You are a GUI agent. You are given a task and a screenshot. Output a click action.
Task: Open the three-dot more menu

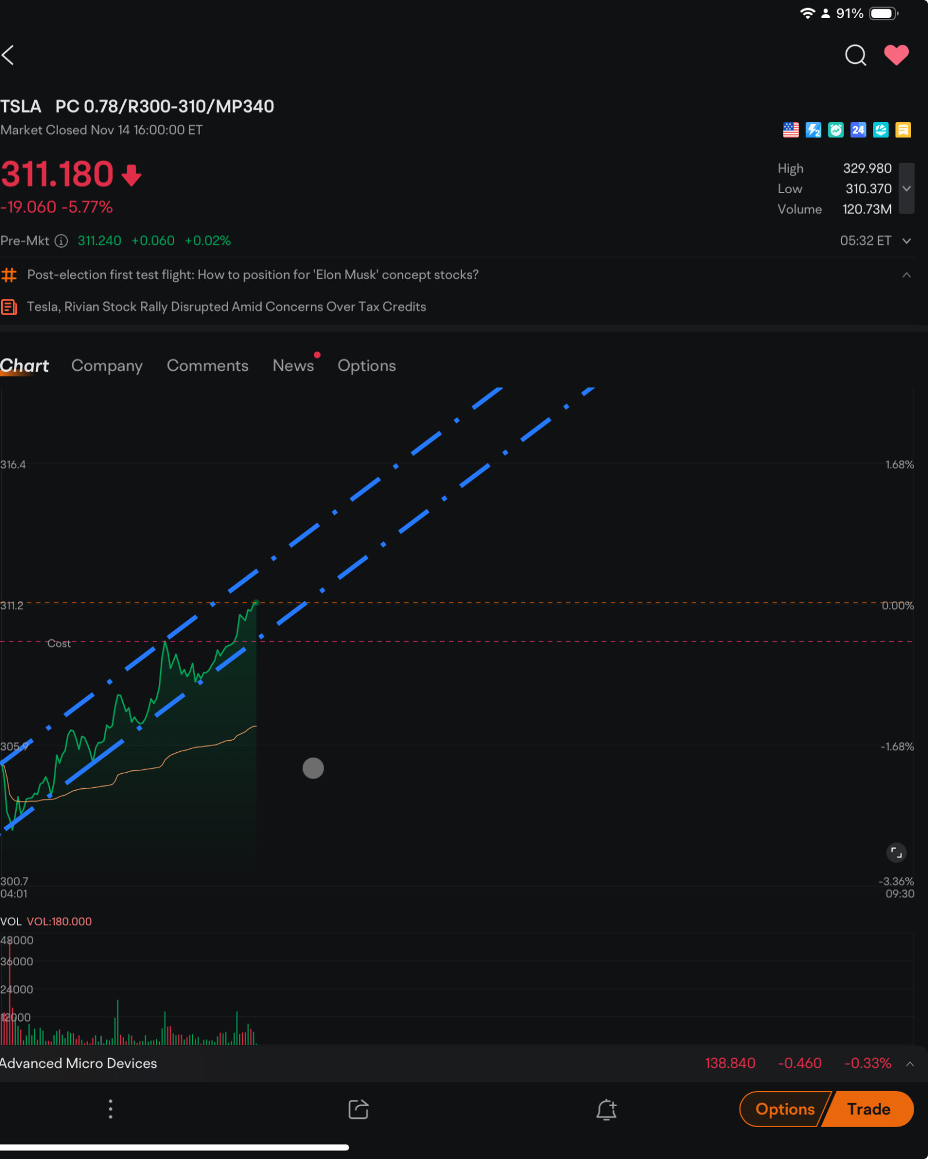(x=110, y=1109)
